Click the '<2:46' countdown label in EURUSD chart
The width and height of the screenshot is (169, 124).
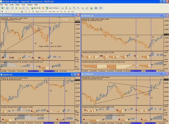(x=65, y=20)
